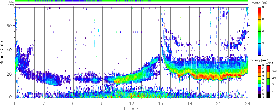The height and width of the screenshot is (110, 277).
Task: Click the UT hours tick label 9
Action: click(102, 103)
